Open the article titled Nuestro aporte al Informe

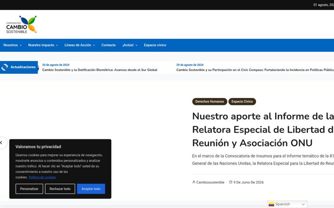tap(263, 129)
